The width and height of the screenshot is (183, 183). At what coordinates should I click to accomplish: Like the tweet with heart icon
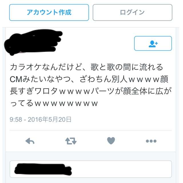coord(111,141)
